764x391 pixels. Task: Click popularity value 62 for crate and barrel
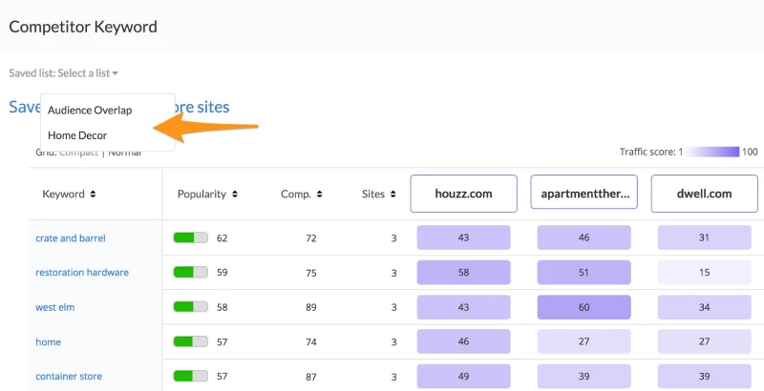tap(223, 238)
